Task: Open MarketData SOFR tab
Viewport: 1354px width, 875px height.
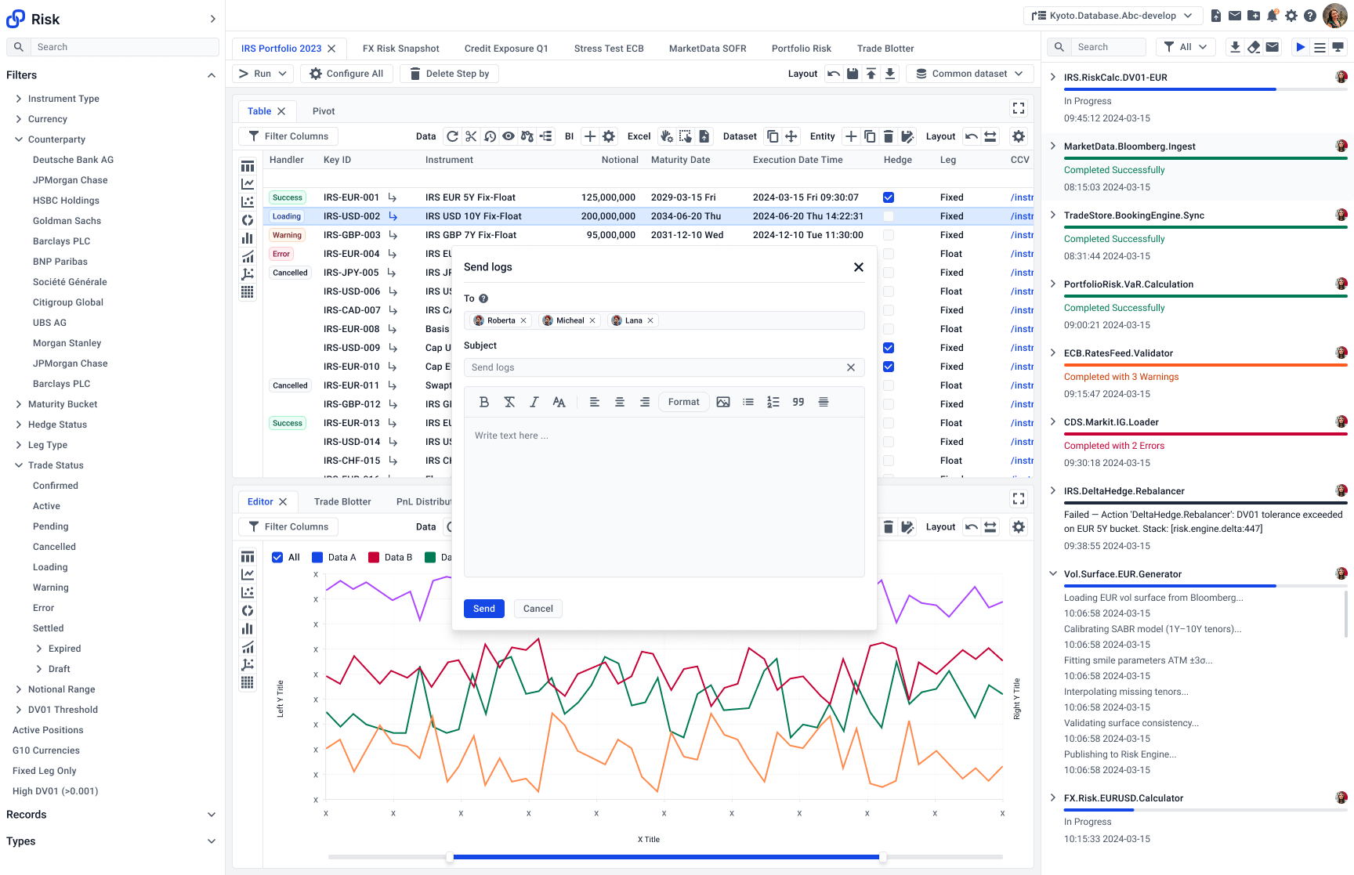Action: pyautogui.click(x=708, y=49)
